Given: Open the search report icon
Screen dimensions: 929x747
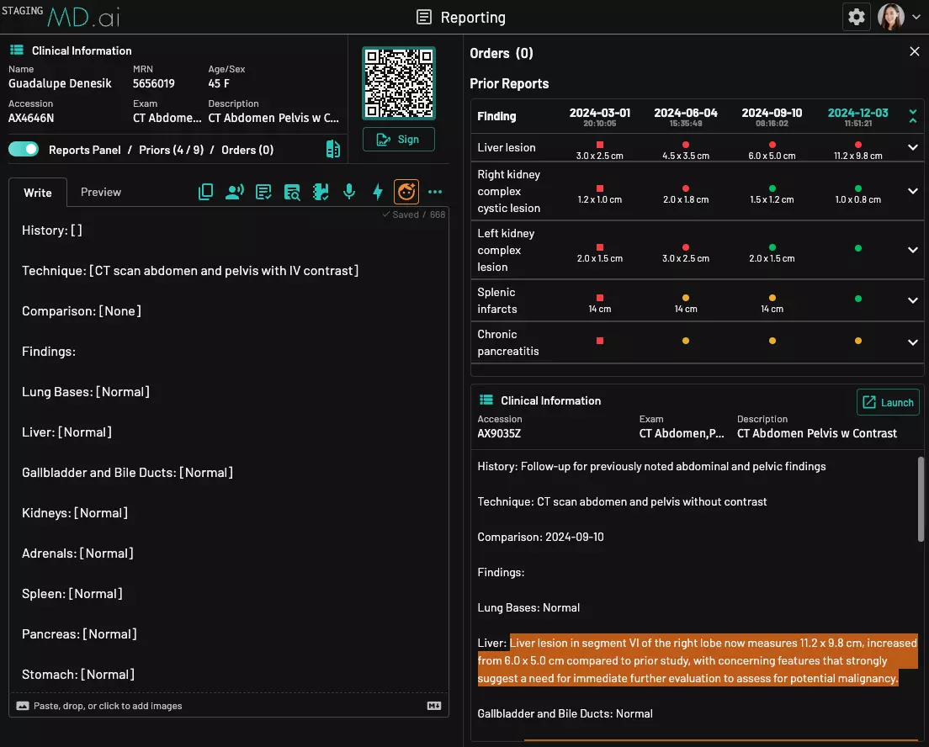Looking at the screenshot, I should pyautogui.click(x=292, y=192).
